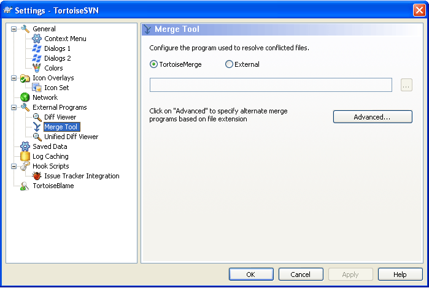Collapse the General tree node
429x288 pixels.
click(14, 29)
